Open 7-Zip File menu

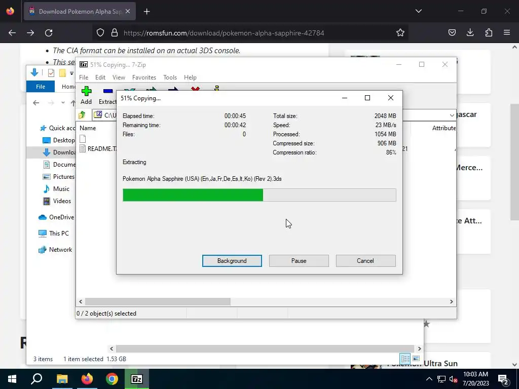click(x=84, y=77)
